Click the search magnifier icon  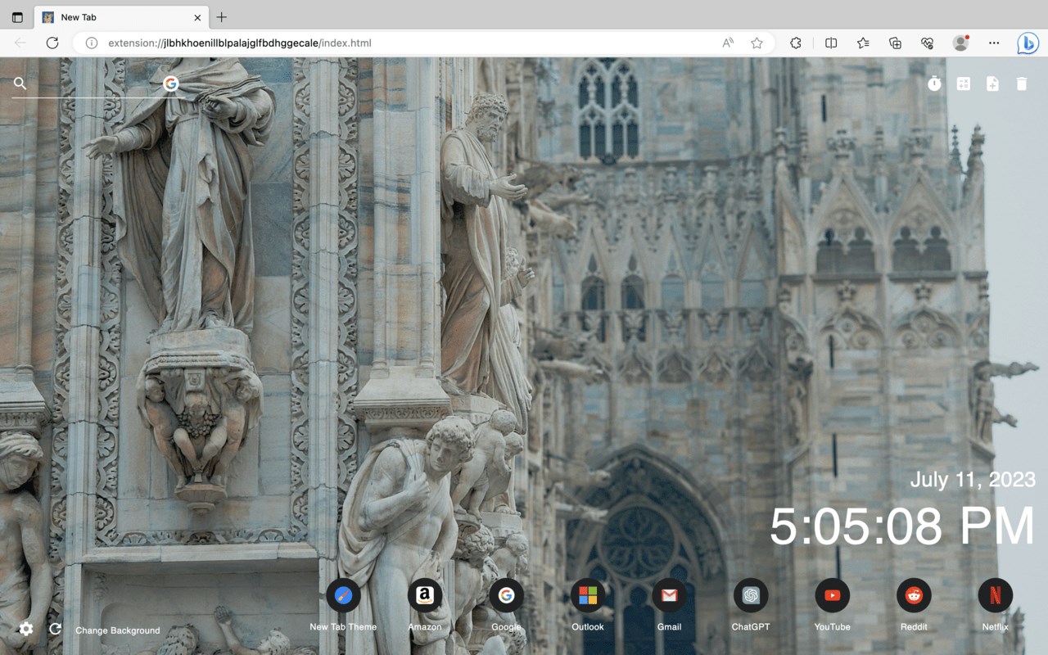(20, 83)
